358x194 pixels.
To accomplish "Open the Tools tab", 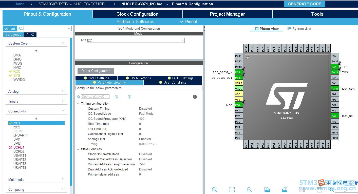I will tap(317, 14).
